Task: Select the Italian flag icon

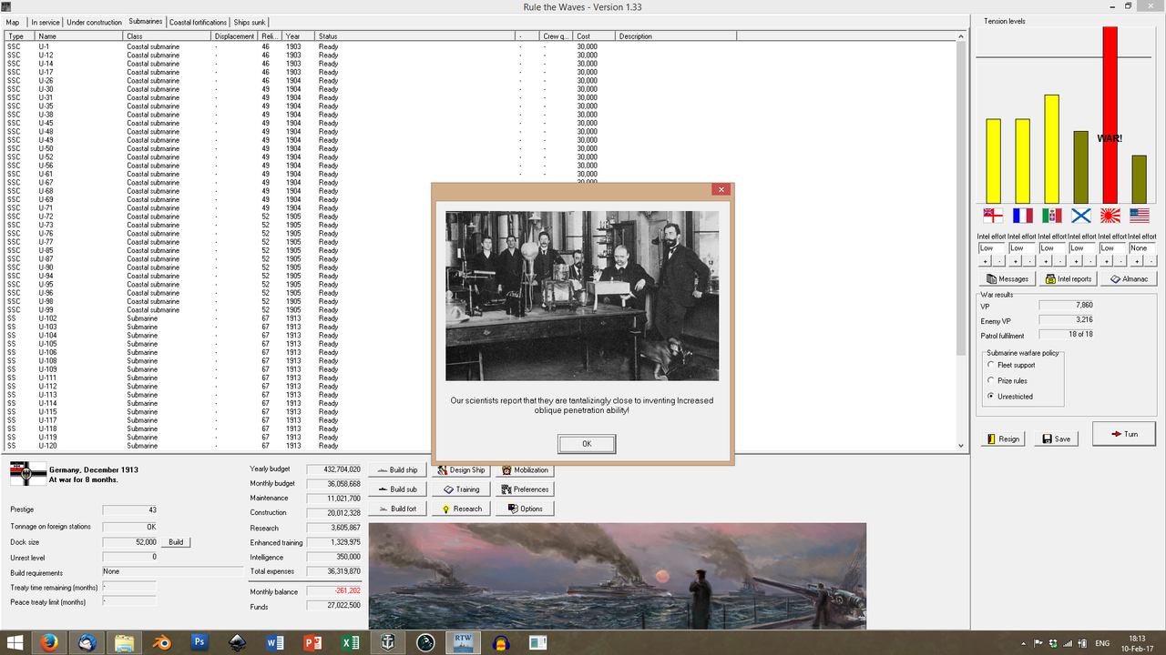Action: 1051,216
